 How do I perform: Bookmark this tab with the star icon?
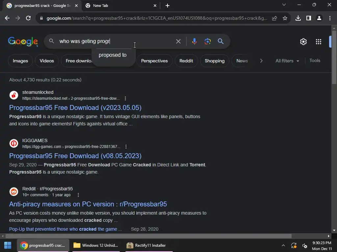click(285, 18)
